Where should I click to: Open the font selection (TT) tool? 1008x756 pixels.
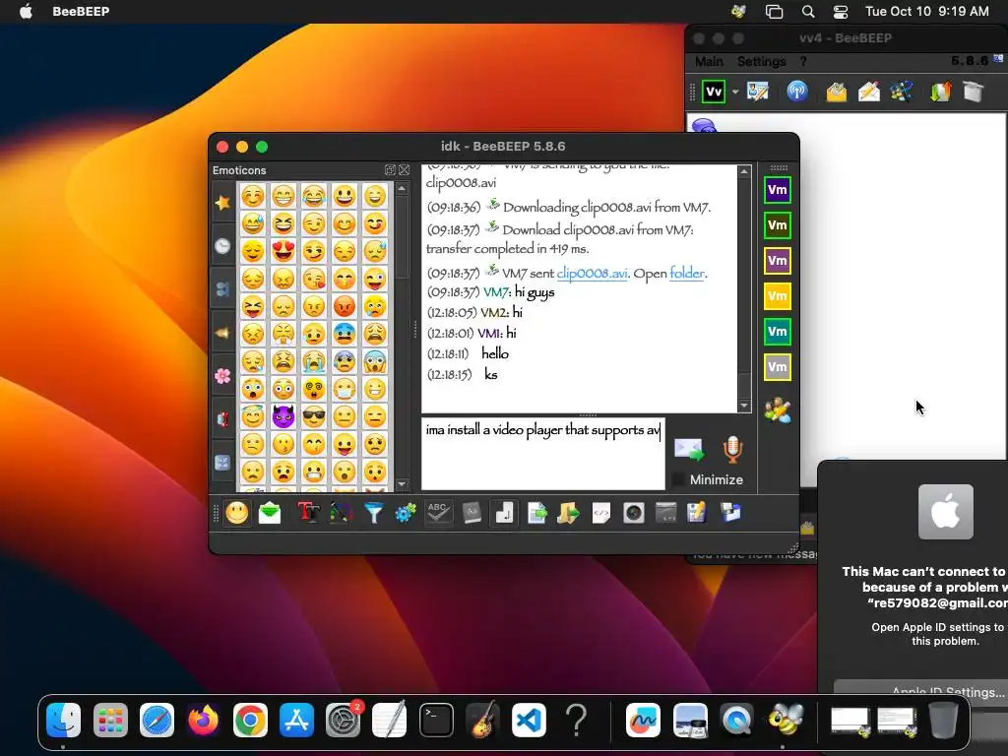[x=308, y=513]
